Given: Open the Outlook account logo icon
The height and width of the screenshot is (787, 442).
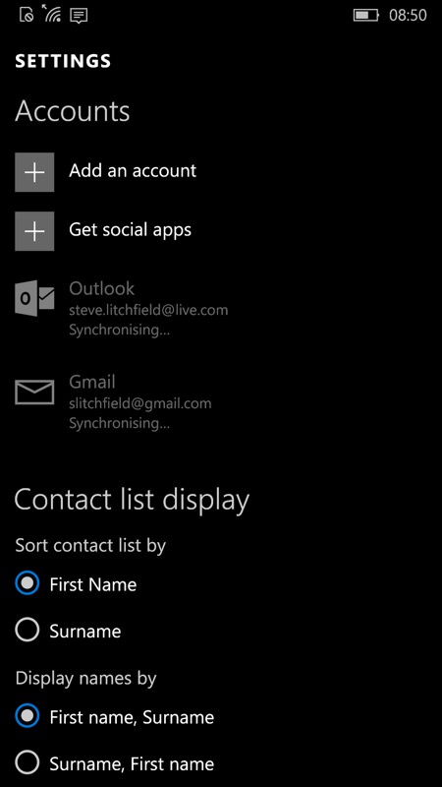Looking at the screenshot, I should point(34,299).
